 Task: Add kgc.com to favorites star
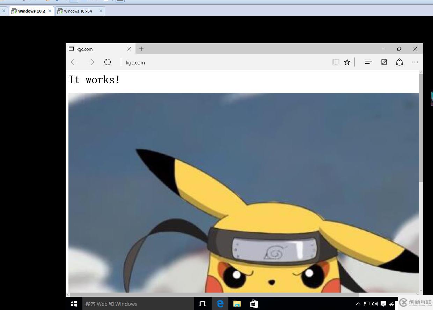347,62
